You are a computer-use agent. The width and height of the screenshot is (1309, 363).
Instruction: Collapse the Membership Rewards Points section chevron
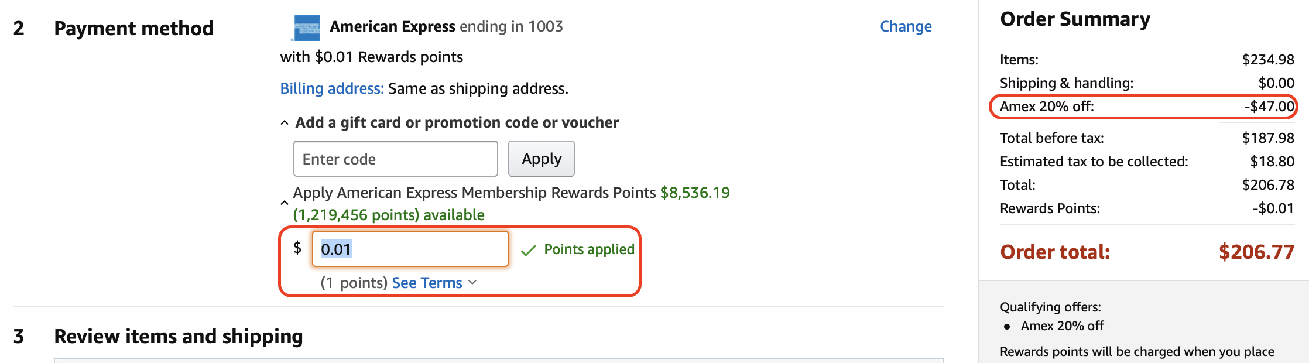click(x=285, y=203)
